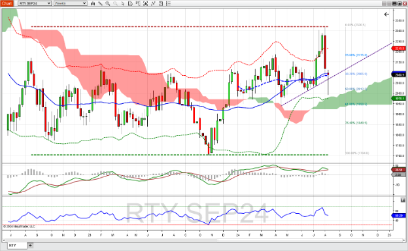Click the 2.58 histogram value marker

[399, 175]
